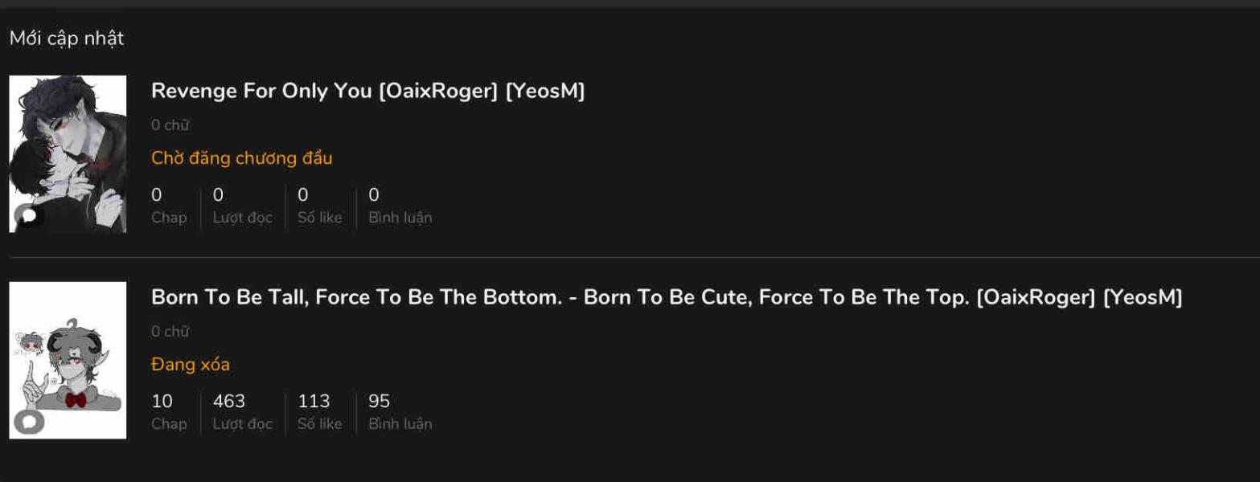Click the 'Đang xóa' status label
1260x482 pixels.
[191, 365]
